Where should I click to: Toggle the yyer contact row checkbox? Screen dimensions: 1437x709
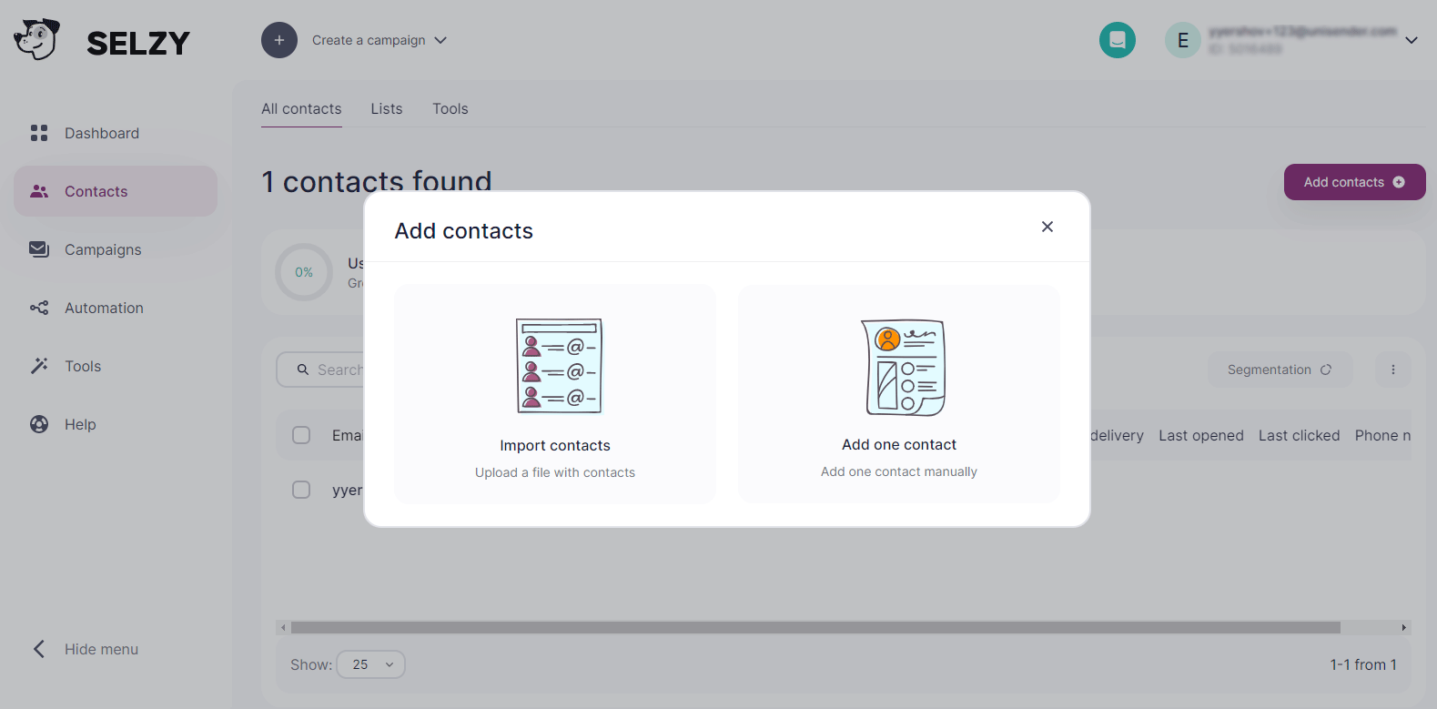301,490
